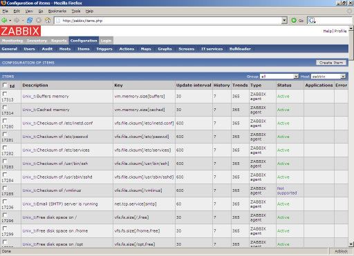Reload the page with the Refresh icon
This screenshot has height=256, width=354.
30,21
